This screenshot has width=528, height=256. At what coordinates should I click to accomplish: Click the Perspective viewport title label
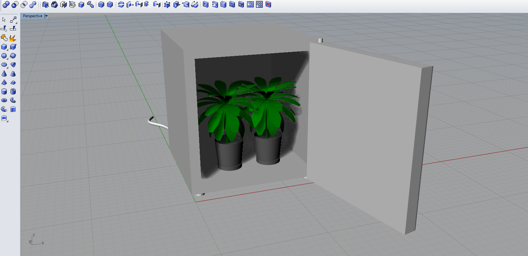click(32, 16)
